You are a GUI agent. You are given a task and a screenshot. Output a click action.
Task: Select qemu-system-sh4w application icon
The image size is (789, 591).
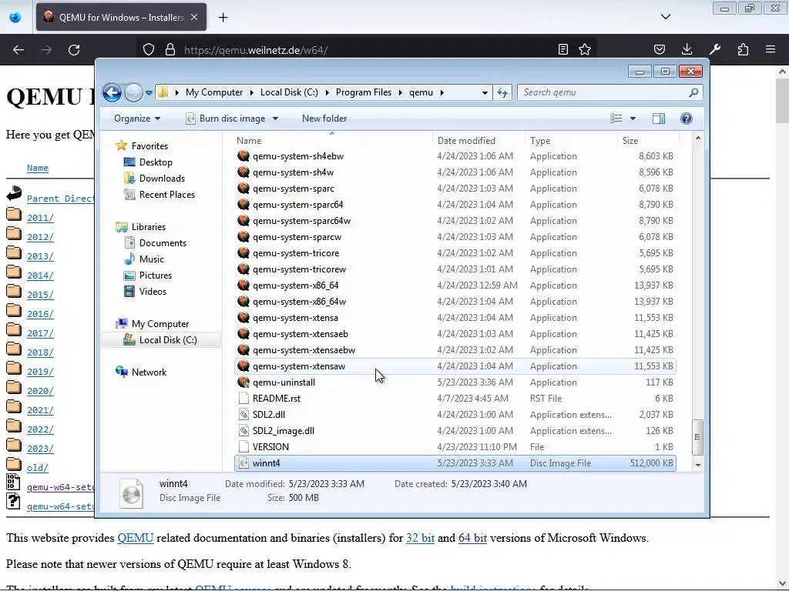(243, 172)
